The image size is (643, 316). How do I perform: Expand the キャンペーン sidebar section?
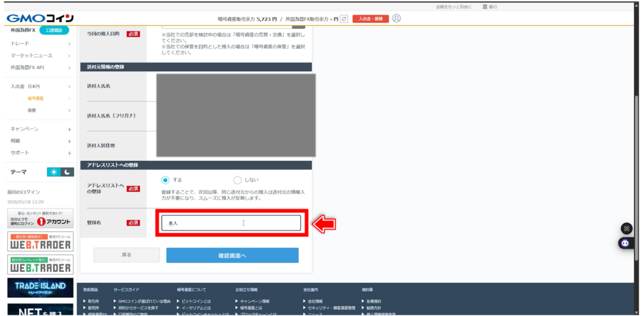[40, 129]
